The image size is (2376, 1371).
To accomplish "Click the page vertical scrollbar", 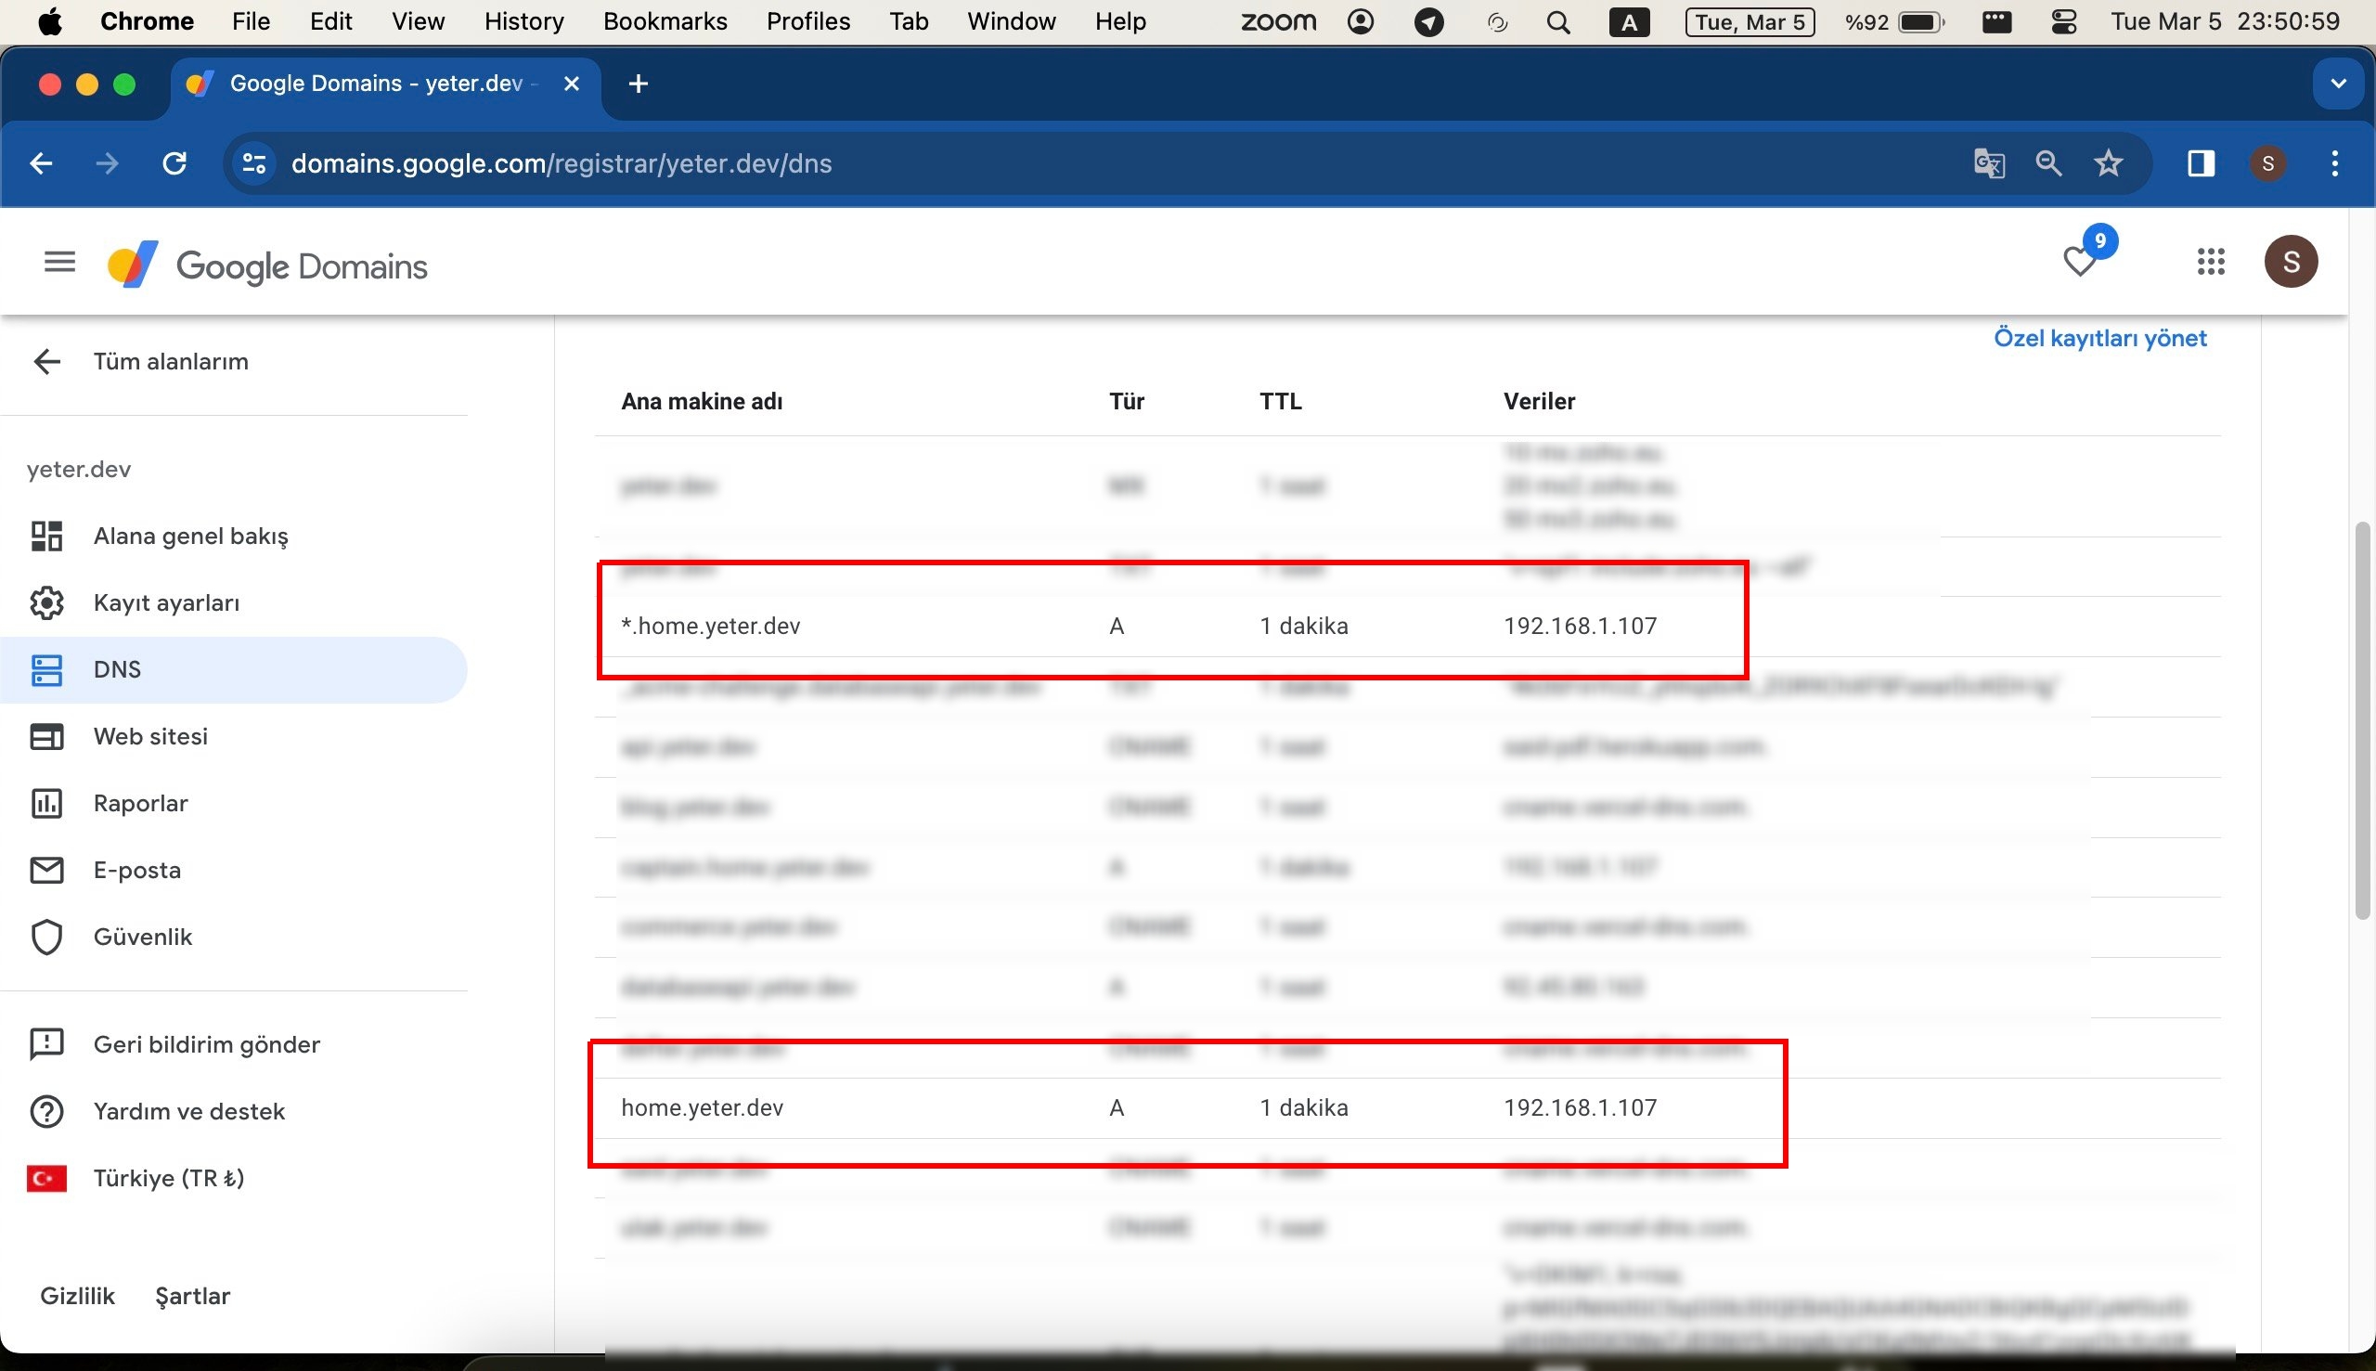I will point(2361,720).
